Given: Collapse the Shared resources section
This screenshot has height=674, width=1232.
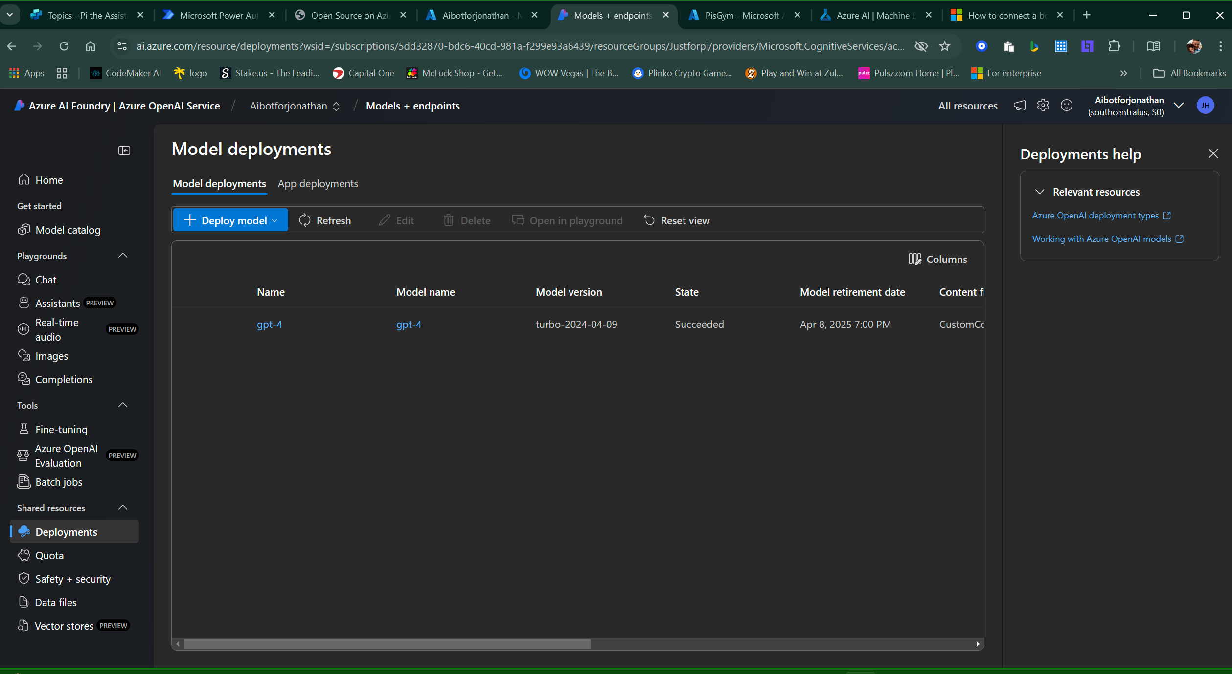Looking at the screenshot, I should [123, 508].
